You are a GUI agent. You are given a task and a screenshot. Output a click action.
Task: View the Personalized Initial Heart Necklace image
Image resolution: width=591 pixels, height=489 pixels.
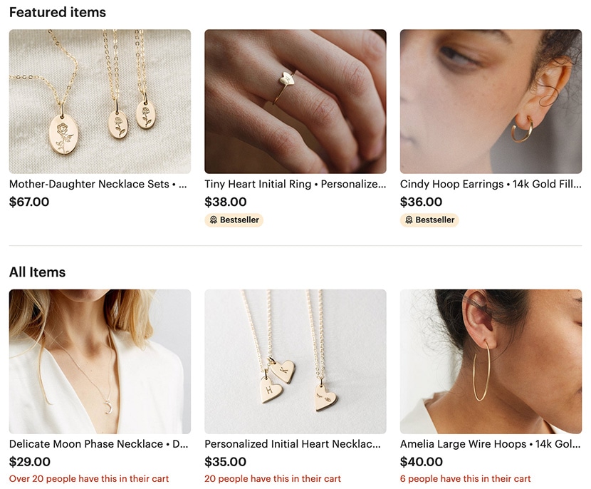(x=295, y=361)
